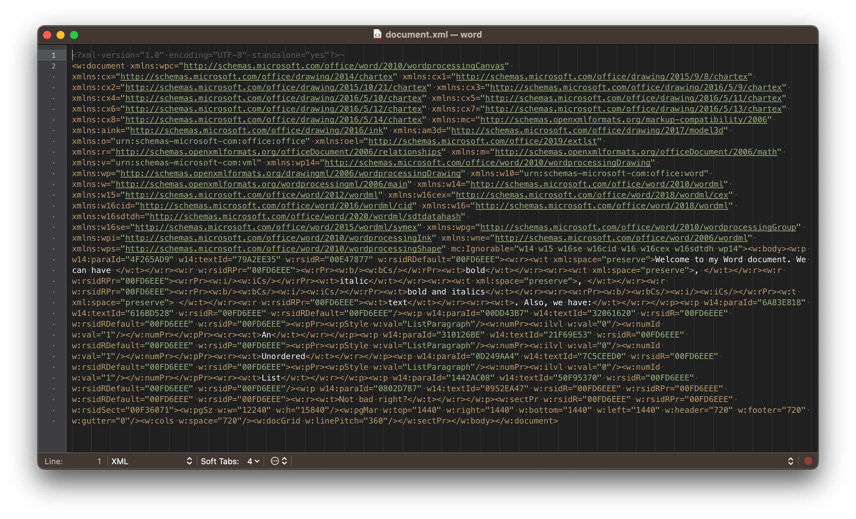Click the ellipsis line-ending icon in the status bar

tap(275, 462)
